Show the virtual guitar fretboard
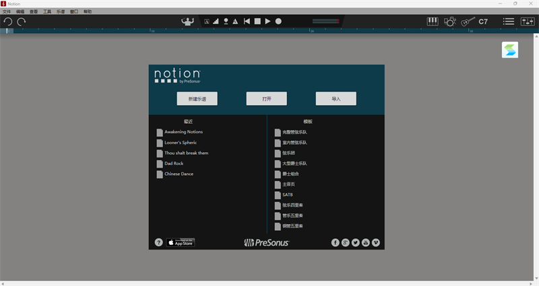539x286 pixels. tap(468, 22)
